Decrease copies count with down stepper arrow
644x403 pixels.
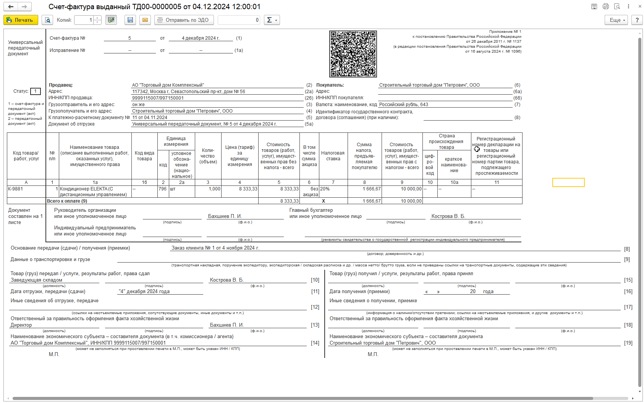97,22
